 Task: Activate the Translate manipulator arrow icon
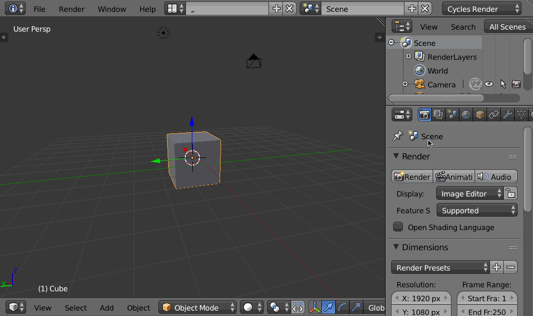coord(328,307)
